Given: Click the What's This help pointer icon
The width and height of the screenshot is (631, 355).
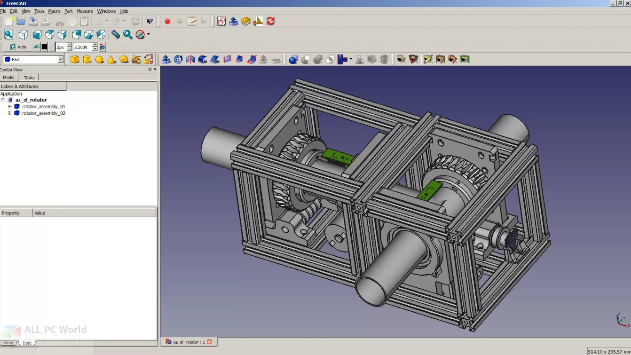Looking at the screenshot, I should (x=150, y=21).
